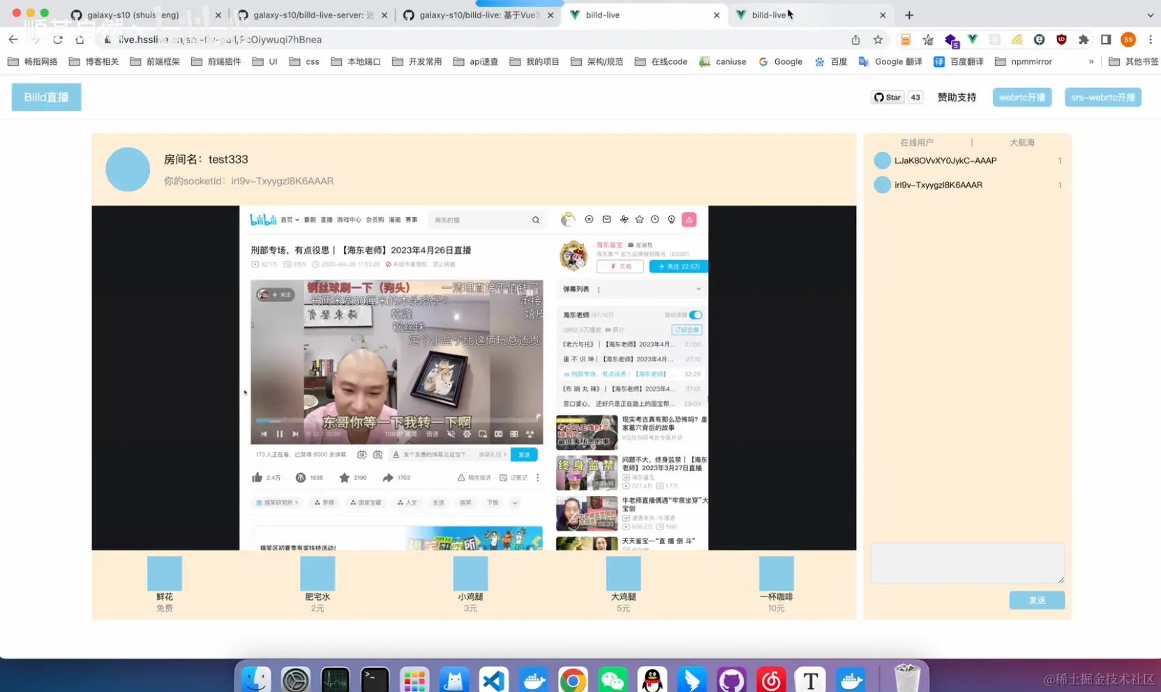The width and height of the screenshot is (1161, 692).
Task: Open Finder from the Dock
Action: pyautogui.click(x=255, y=679)
